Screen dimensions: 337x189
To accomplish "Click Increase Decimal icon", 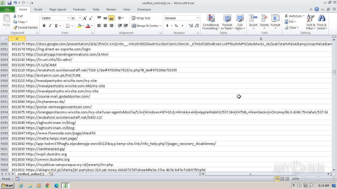I will click(x=191, y=26).
